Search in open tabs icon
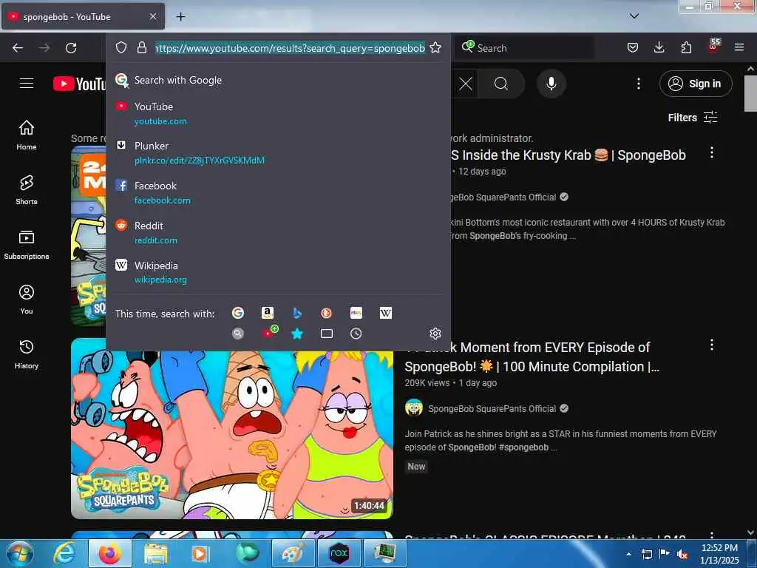 (326, 334)
